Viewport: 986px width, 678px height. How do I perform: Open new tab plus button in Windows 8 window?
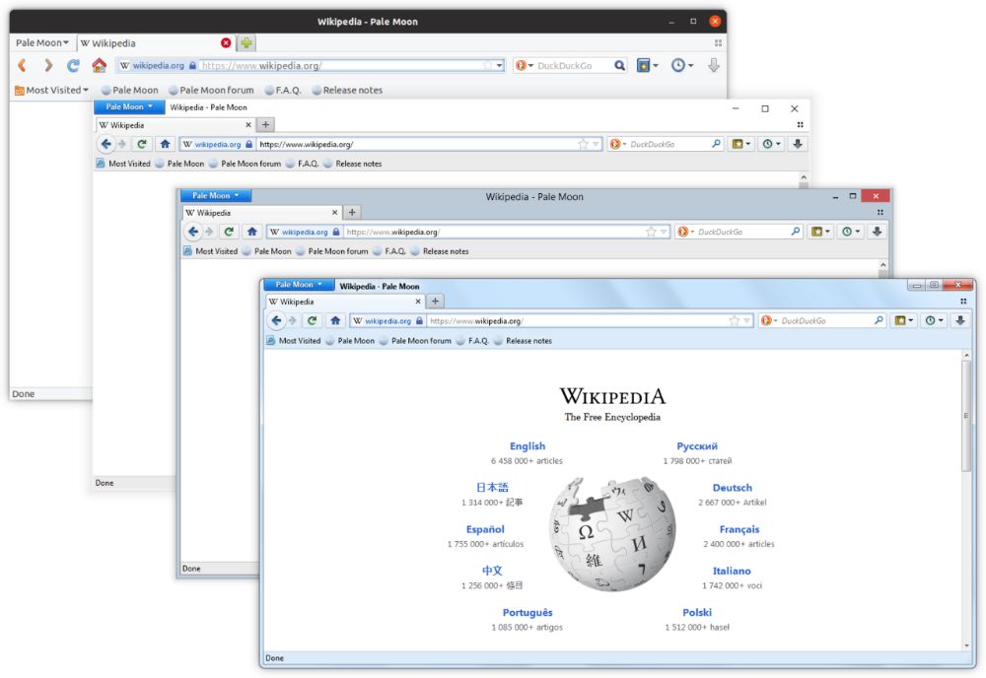[352, 213]
